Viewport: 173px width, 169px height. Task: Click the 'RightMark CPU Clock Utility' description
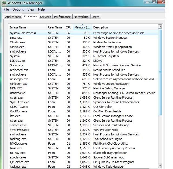click(111, 144)
